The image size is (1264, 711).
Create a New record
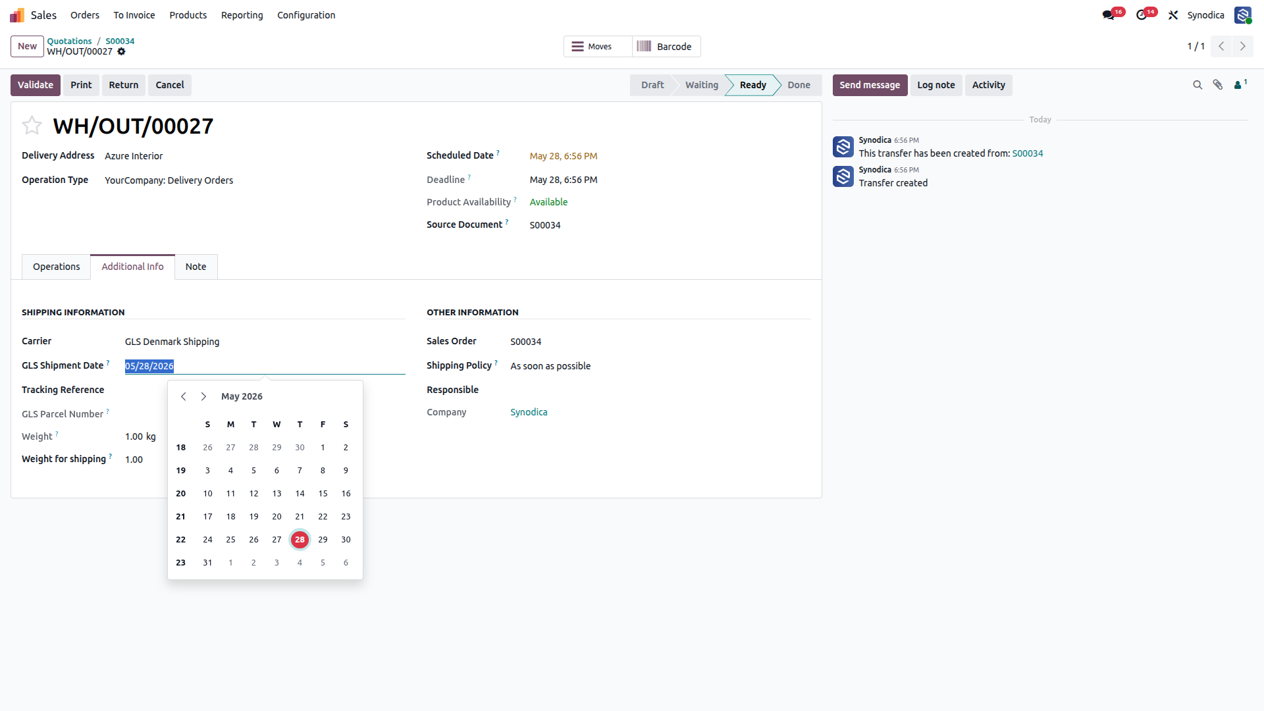pyautogui.click(x=27, y=46)
